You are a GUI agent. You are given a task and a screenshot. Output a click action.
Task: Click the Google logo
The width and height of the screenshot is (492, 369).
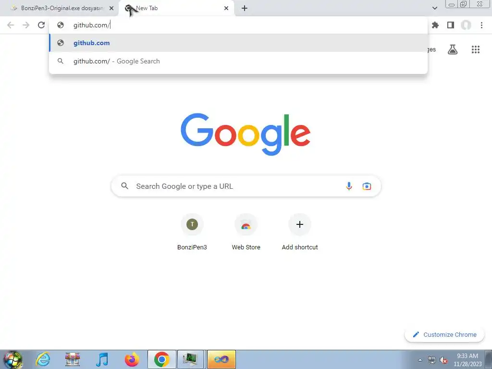coord(246,135)
